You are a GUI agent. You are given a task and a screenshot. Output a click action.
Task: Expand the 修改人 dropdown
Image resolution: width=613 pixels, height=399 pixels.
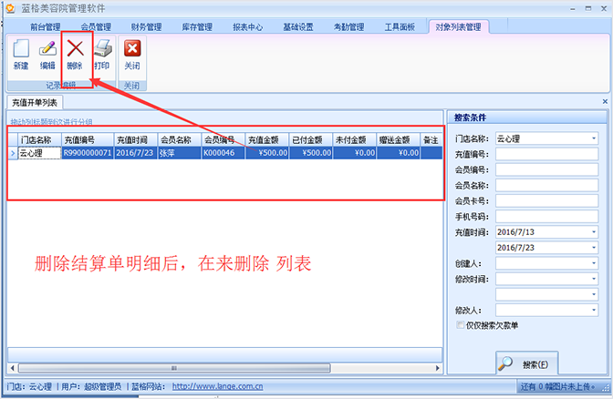point(594,310)
